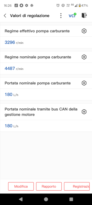The image size is (92, 205).
Task: Tap the Valori di regolazione title
Action: pos(30,16)
